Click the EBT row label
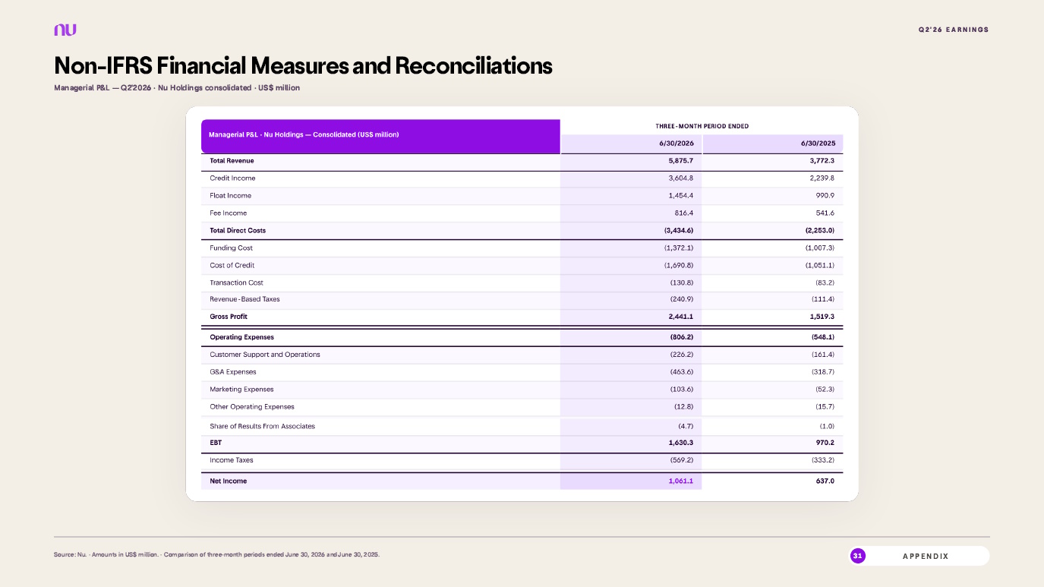The image size is (1044, 587). point(216,443)
